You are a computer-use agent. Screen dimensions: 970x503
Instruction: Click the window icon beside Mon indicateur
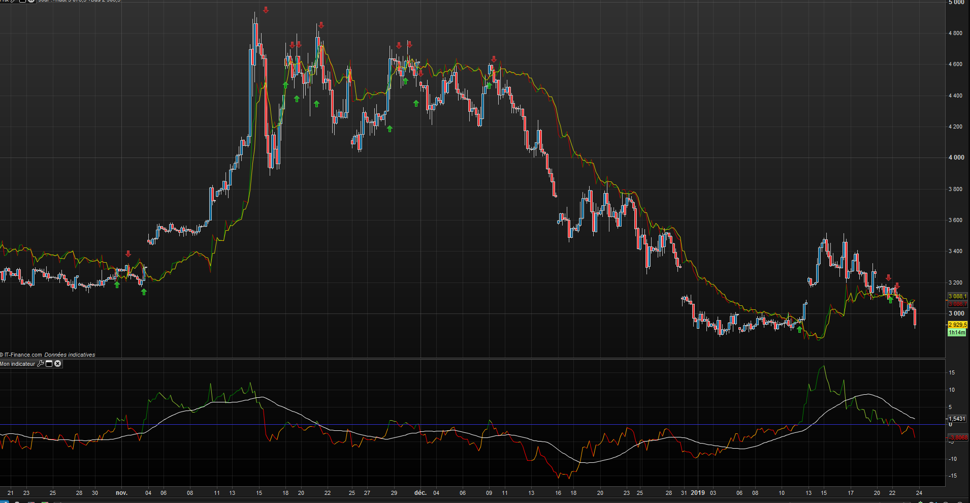point(49,364)
